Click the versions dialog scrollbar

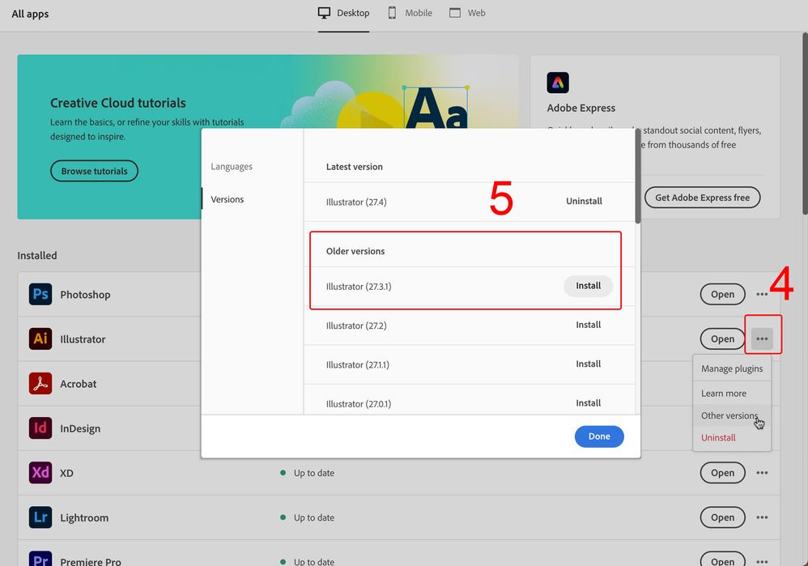coord(638,177)
